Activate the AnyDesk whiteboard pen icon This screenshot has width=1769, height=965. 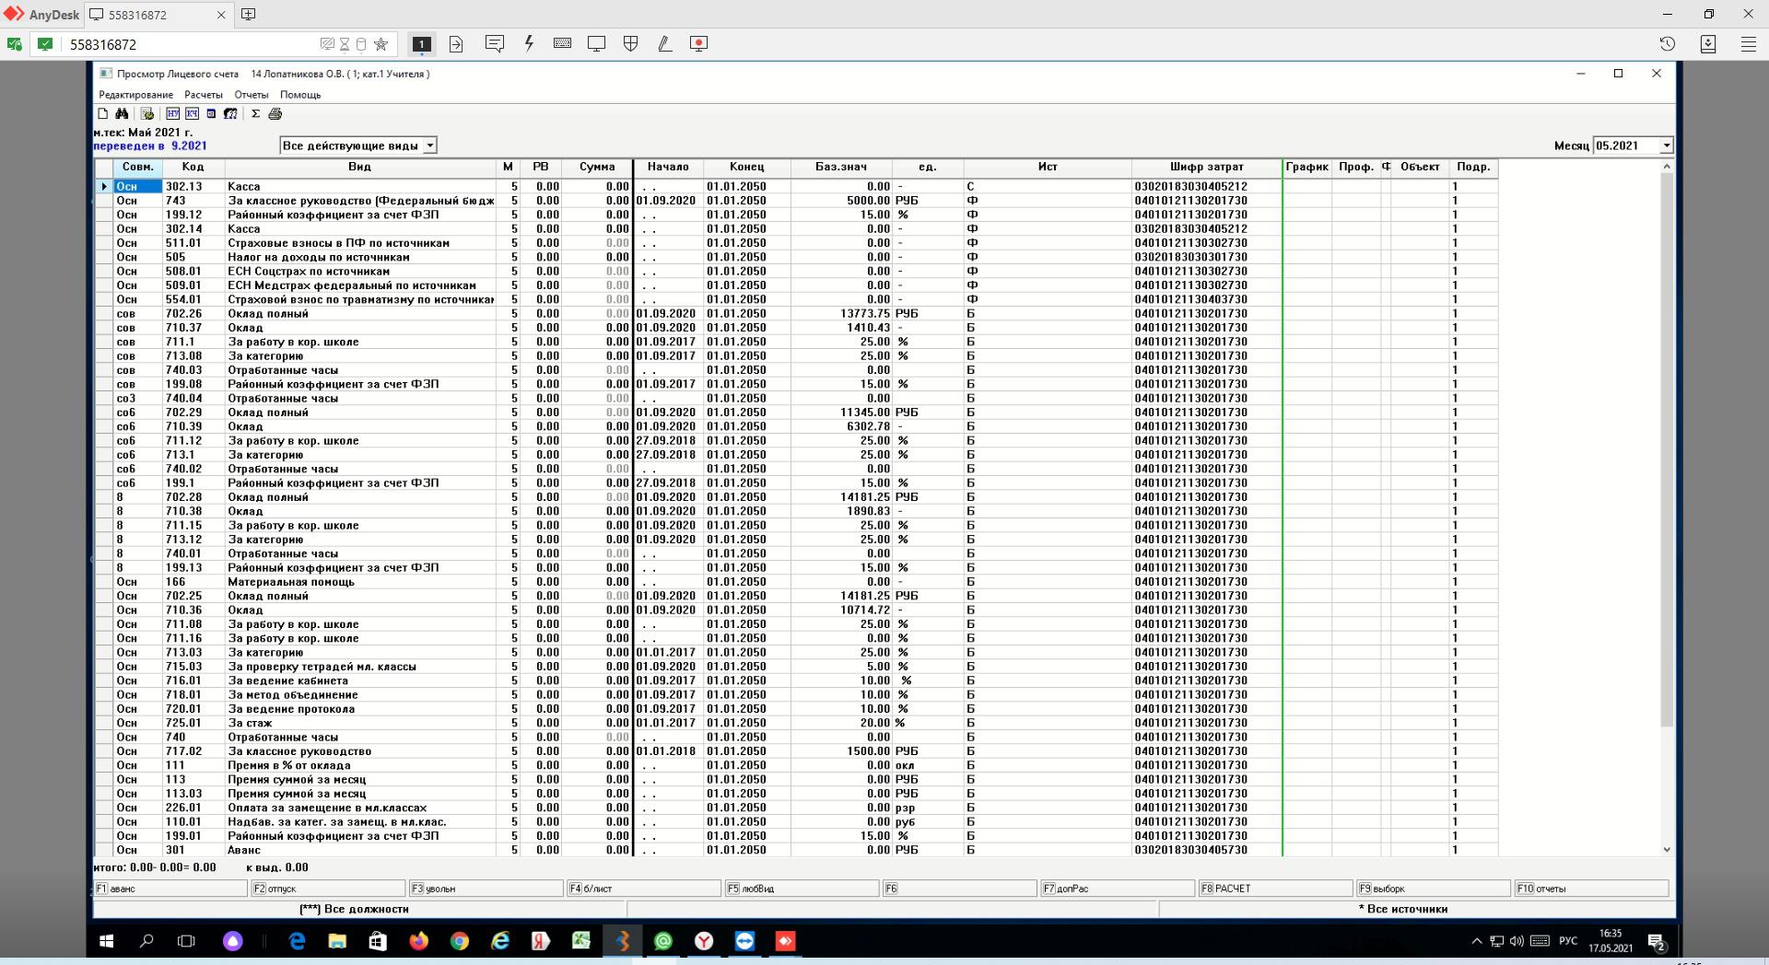[x=664, y=43]
